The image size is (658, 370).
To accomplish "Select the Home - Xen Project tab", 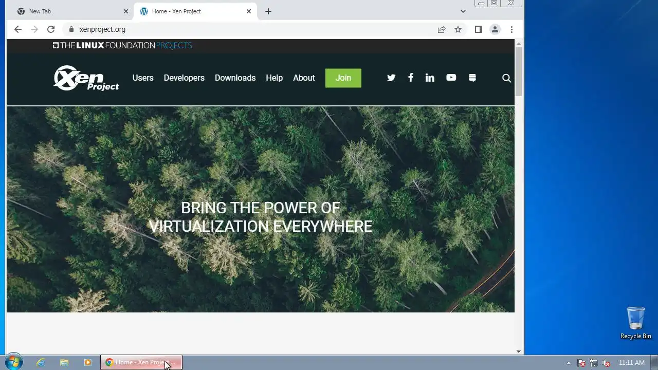I will [x=196, y=11].
